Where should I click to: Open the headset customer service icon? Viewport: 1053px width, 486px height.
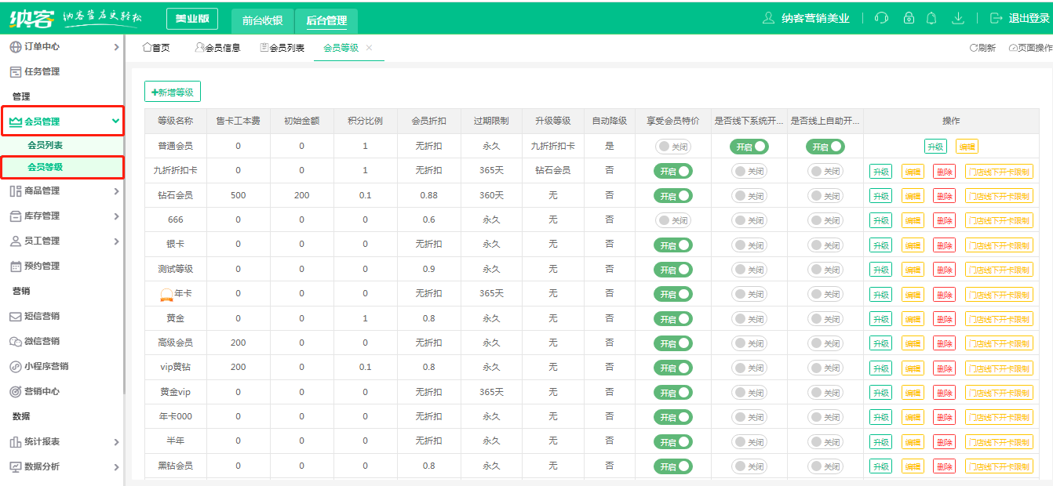coord(880,17)
